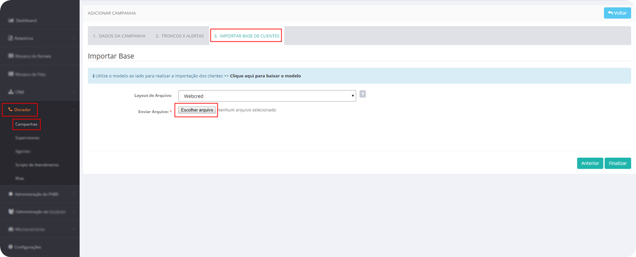Click the Relatórios icon in sidebar
This screenshot has width=636, height=257.
click(11, 39)
